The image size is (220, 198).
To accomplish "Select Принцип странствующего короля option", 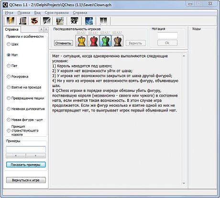I will click(22, 131).
